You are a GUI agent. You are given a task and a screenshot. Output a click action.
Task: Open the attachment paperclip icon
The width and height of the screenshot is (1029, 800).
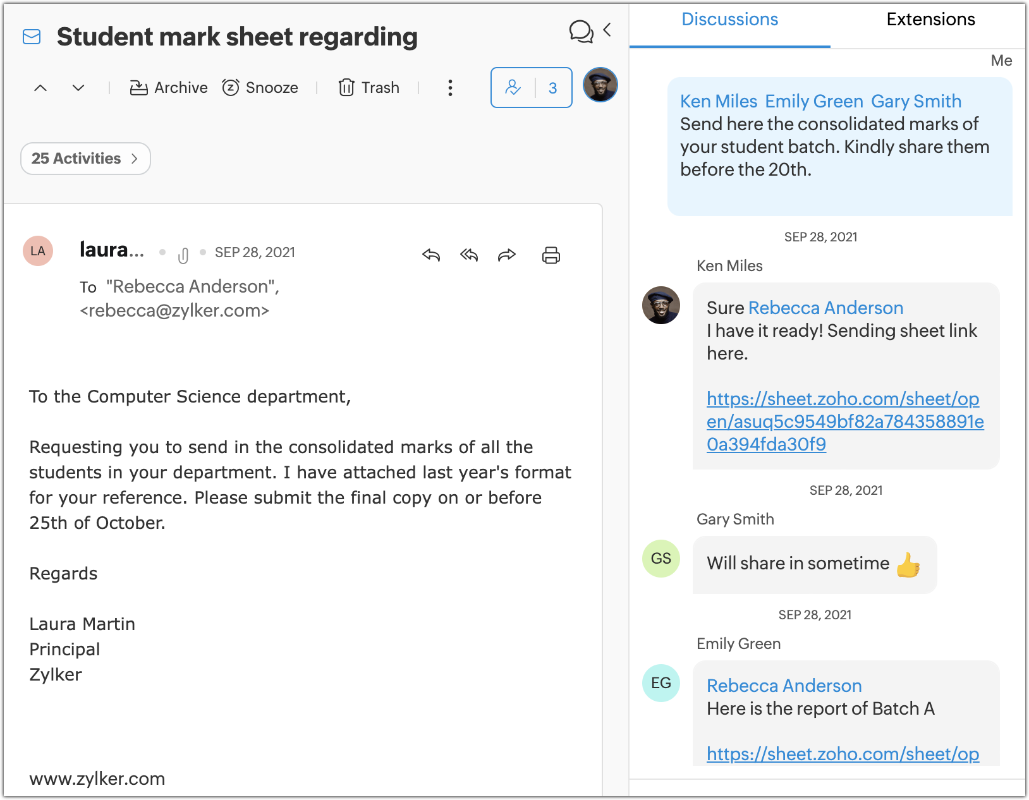tap(183, 255)
